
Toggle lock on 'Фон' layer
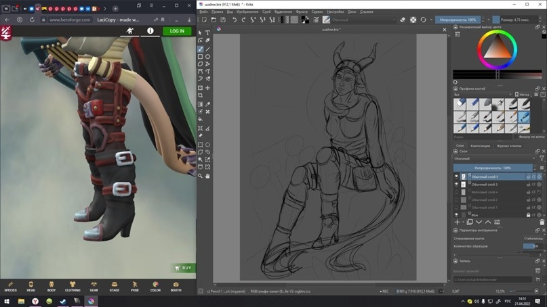click(529, 215)
